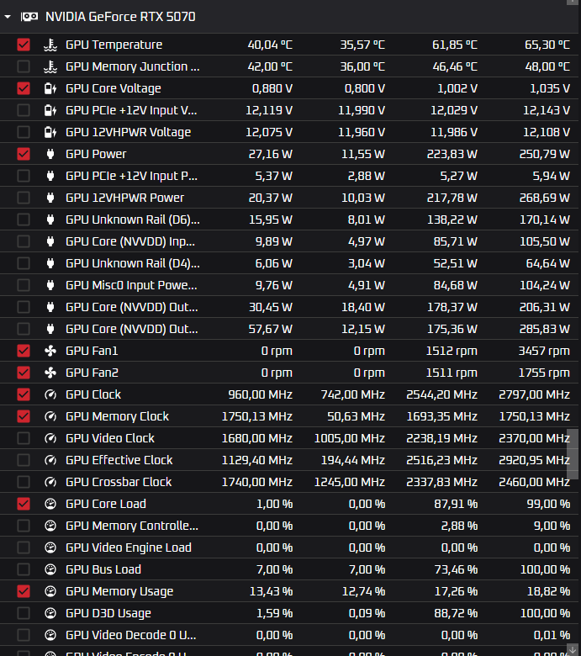This screenshot has height=656, width=581.
Task: Click the vertical scrollbar thumb
Action: [573, 454]
